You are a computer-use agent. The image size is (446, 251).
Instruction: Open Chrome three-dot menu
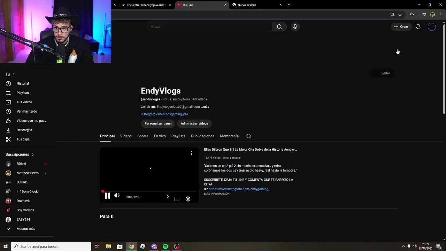click(441, 15)
